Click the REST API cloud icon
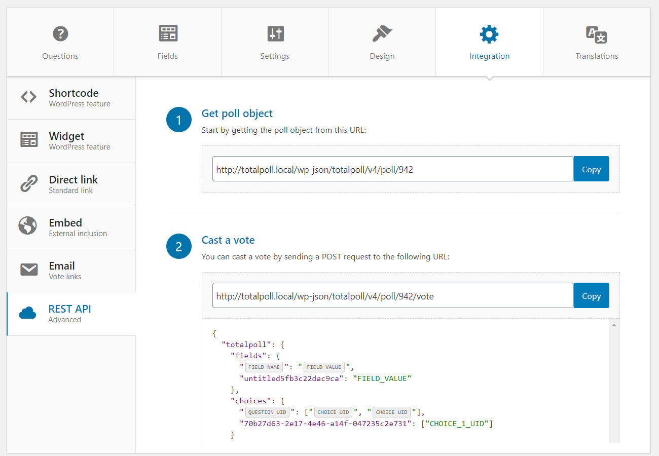Screen dimensions: 659x456 pyautogui.click(x=27, y=313)
